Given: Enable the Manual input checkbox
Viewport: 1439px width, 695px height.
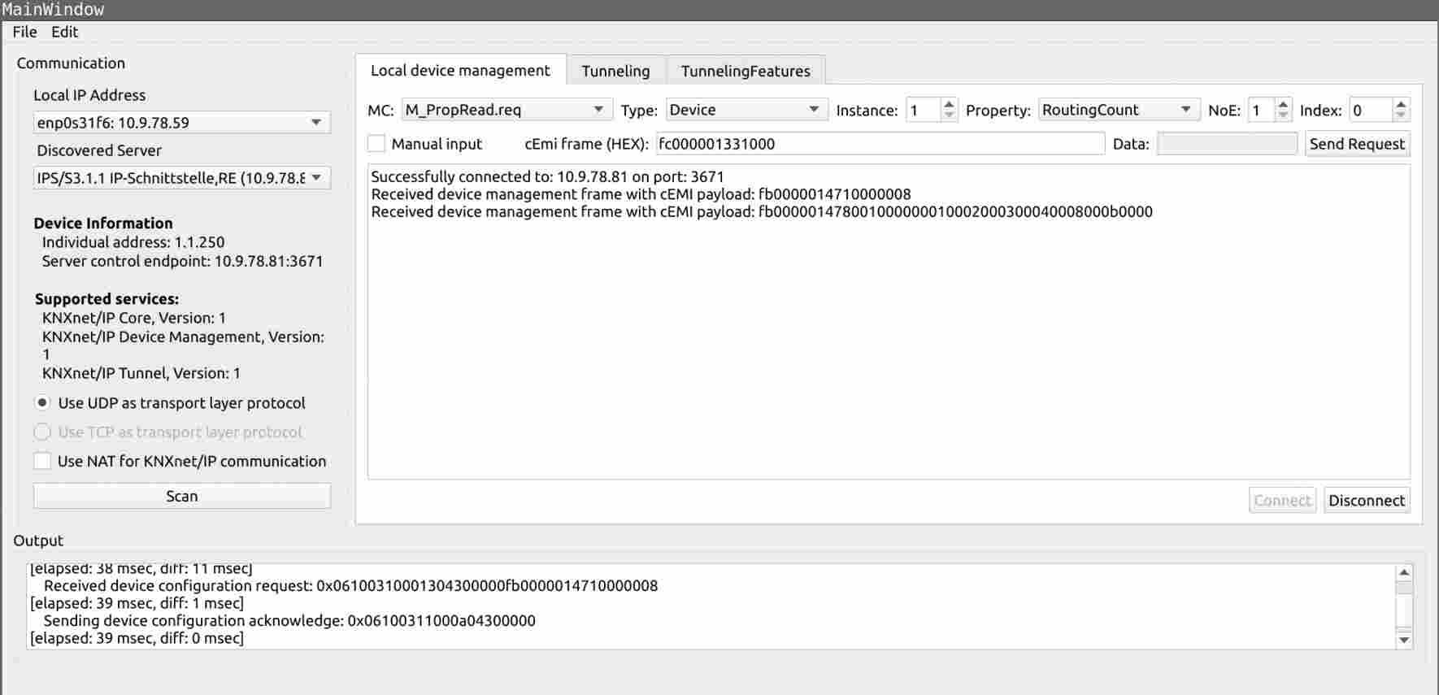Looking at the screenshot, I should coord(376,144).
